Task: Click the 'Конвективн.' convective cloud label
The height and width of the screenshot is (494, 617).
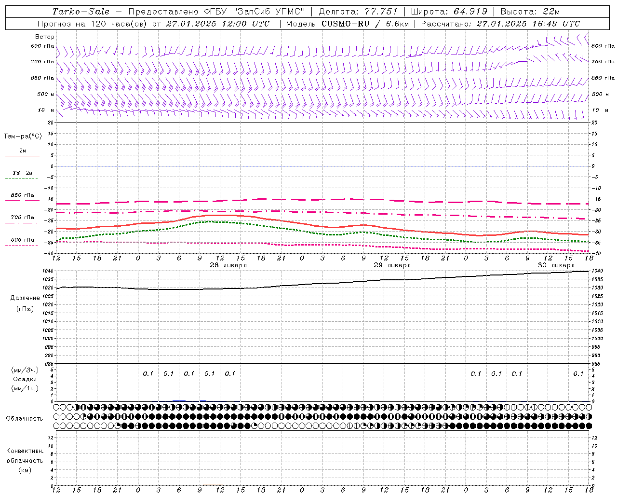Action: tap(25, 451)
